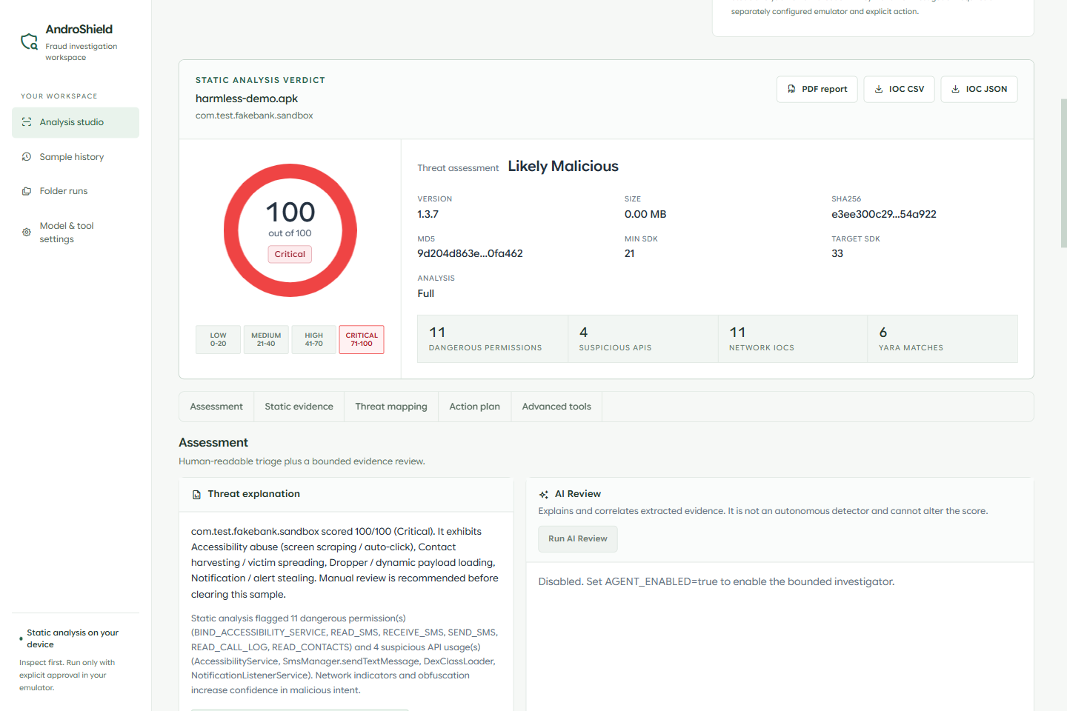Viewport: 1067px width, 711px height.
Task: Click the AndroShield shield logo icon
Action: [x=29, y=41]
